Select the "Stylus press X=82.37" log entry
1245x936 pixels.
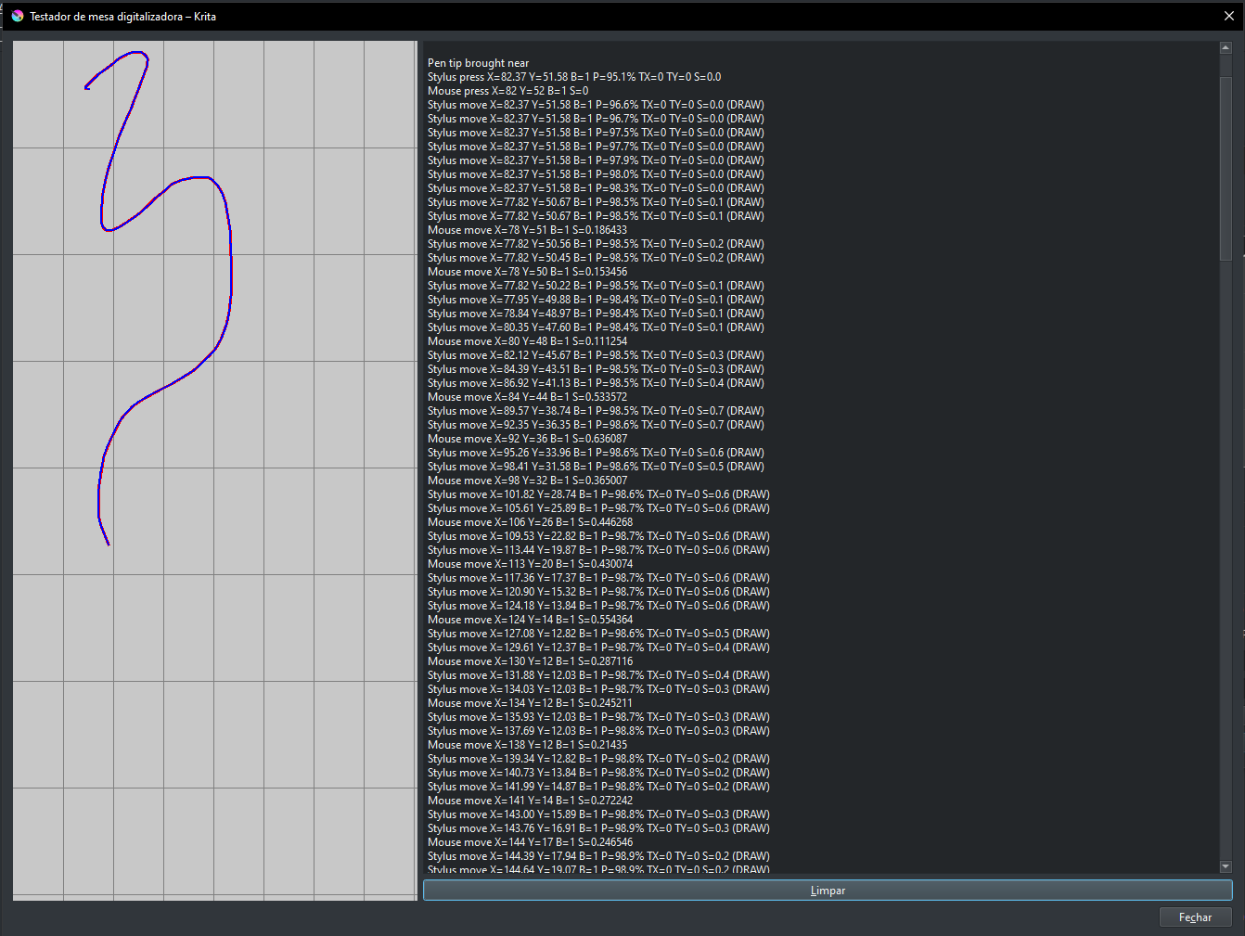coord(573,77)
